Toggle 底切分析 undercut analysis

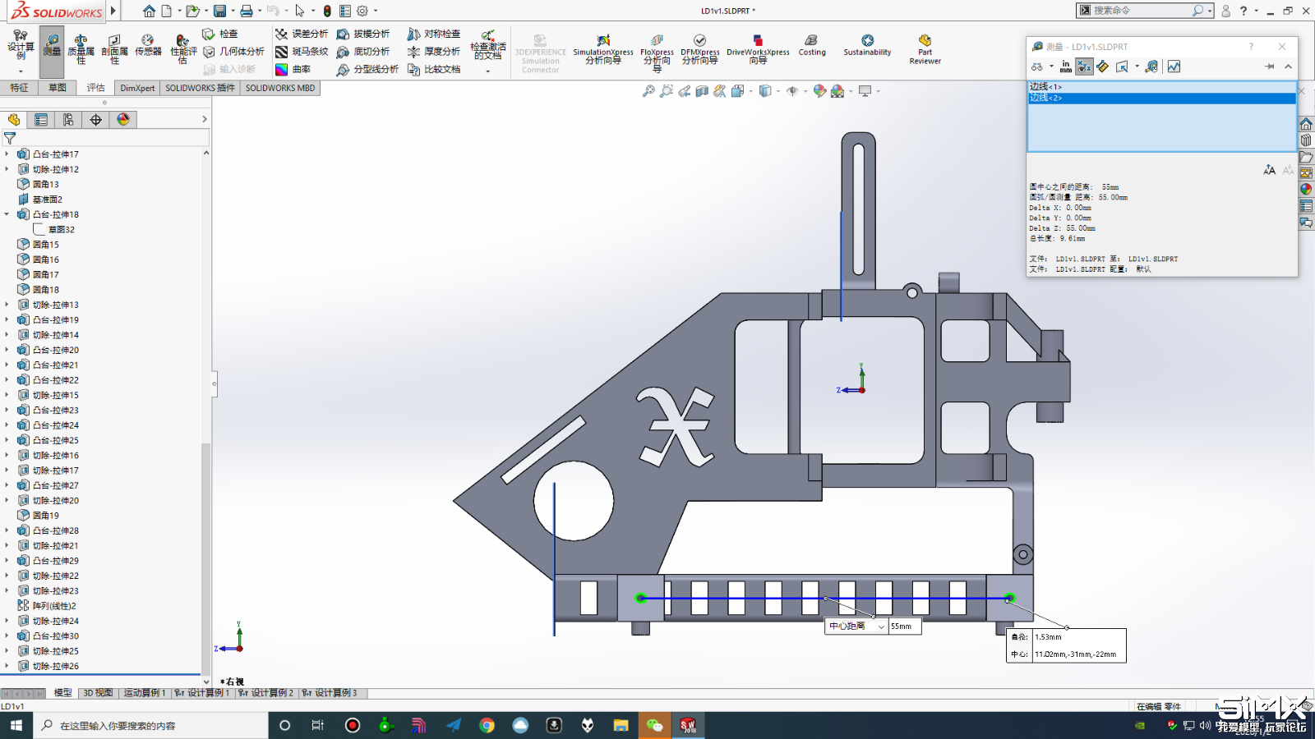click(363, 52)
